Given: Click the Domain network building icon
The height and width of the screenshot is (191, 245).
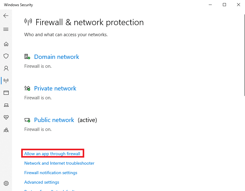Looking at the screenshot, I should (x=27, y=56).
